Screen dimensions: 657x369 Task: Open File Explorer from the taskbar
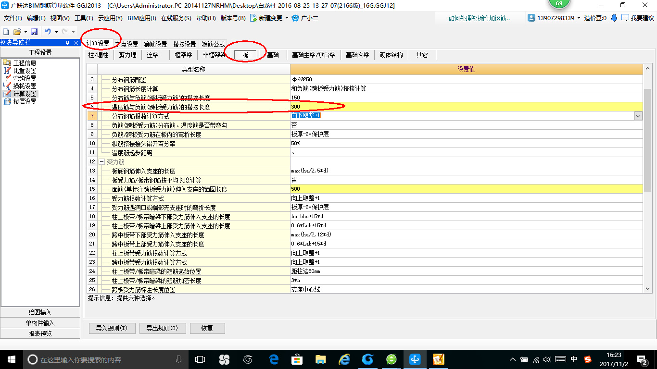320,359
